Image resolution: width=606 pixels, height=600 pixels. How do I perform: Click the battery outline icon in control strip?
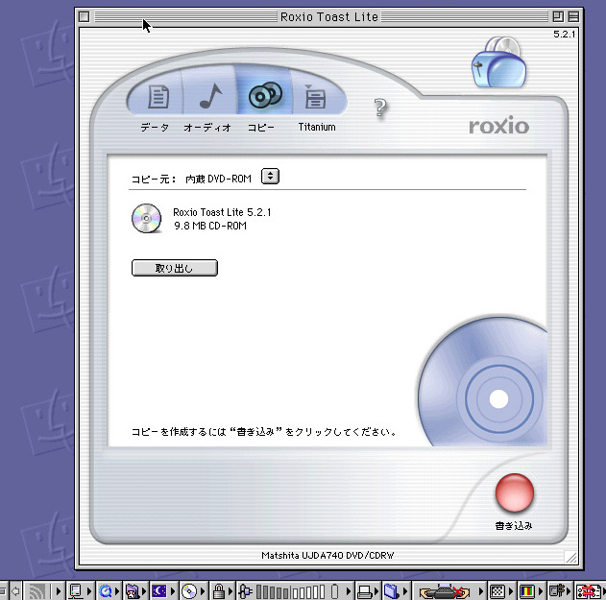[x=334, y=591]
